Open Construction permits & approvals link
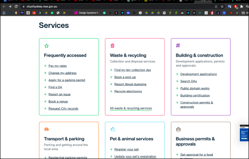 (x=197, y=104)
